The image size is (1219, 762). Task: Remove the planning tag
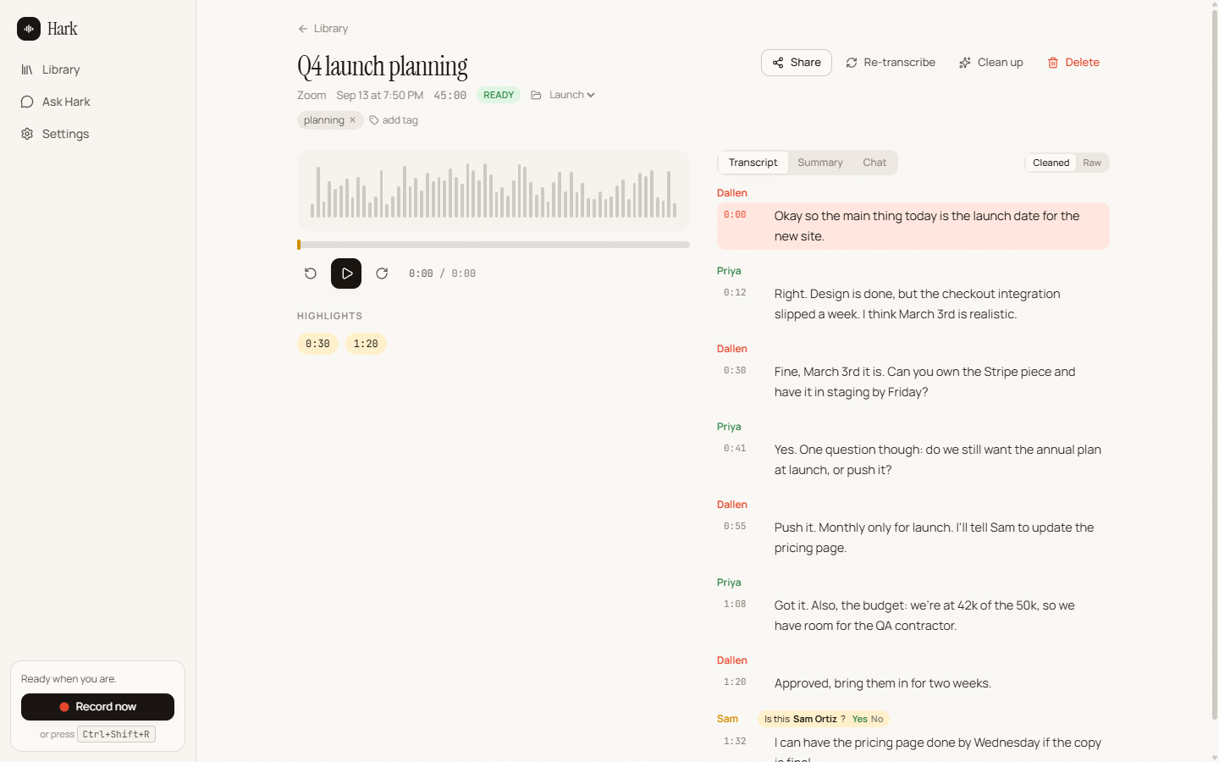coord(353,120)
